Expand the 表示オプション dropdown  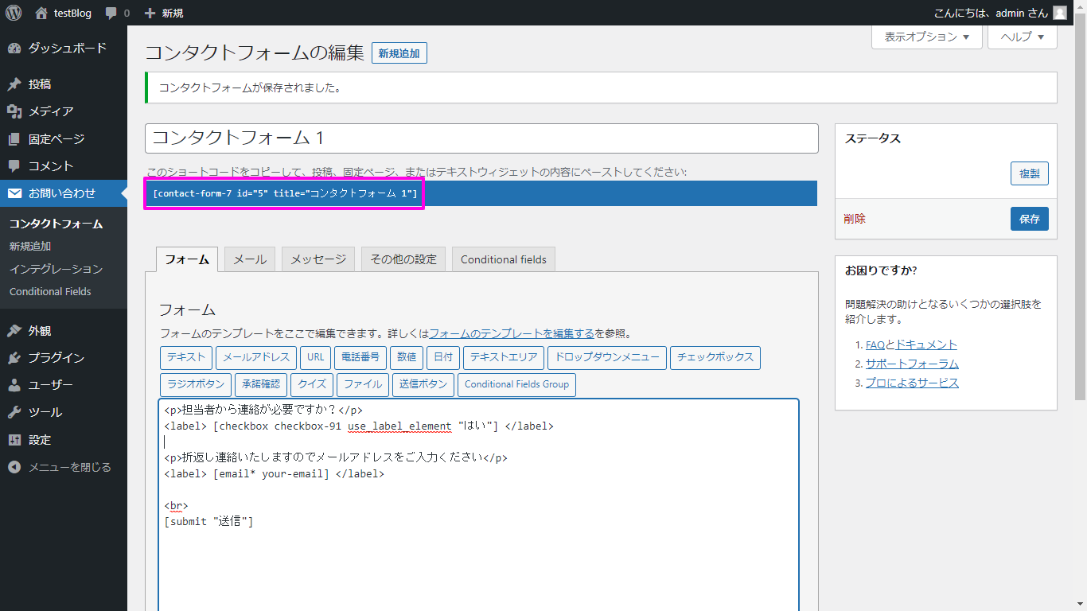coord(927,37)
